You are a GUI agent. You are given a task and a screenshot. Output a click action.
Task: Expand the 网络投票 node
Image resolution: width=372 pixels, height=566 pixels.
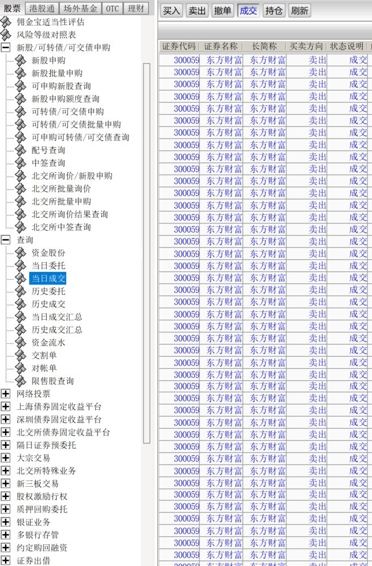coord(6,394)
